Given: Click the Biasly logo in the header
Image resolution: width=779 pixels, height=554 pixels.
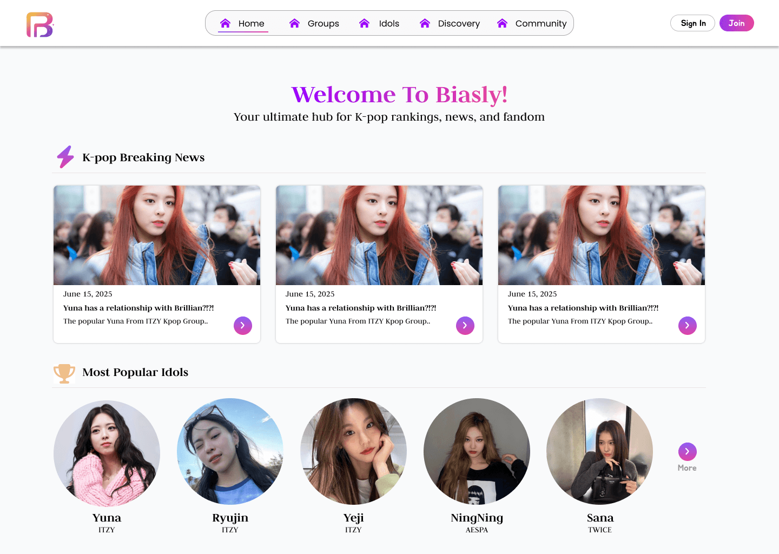Looking at the screenshot, I should [40, 24].
